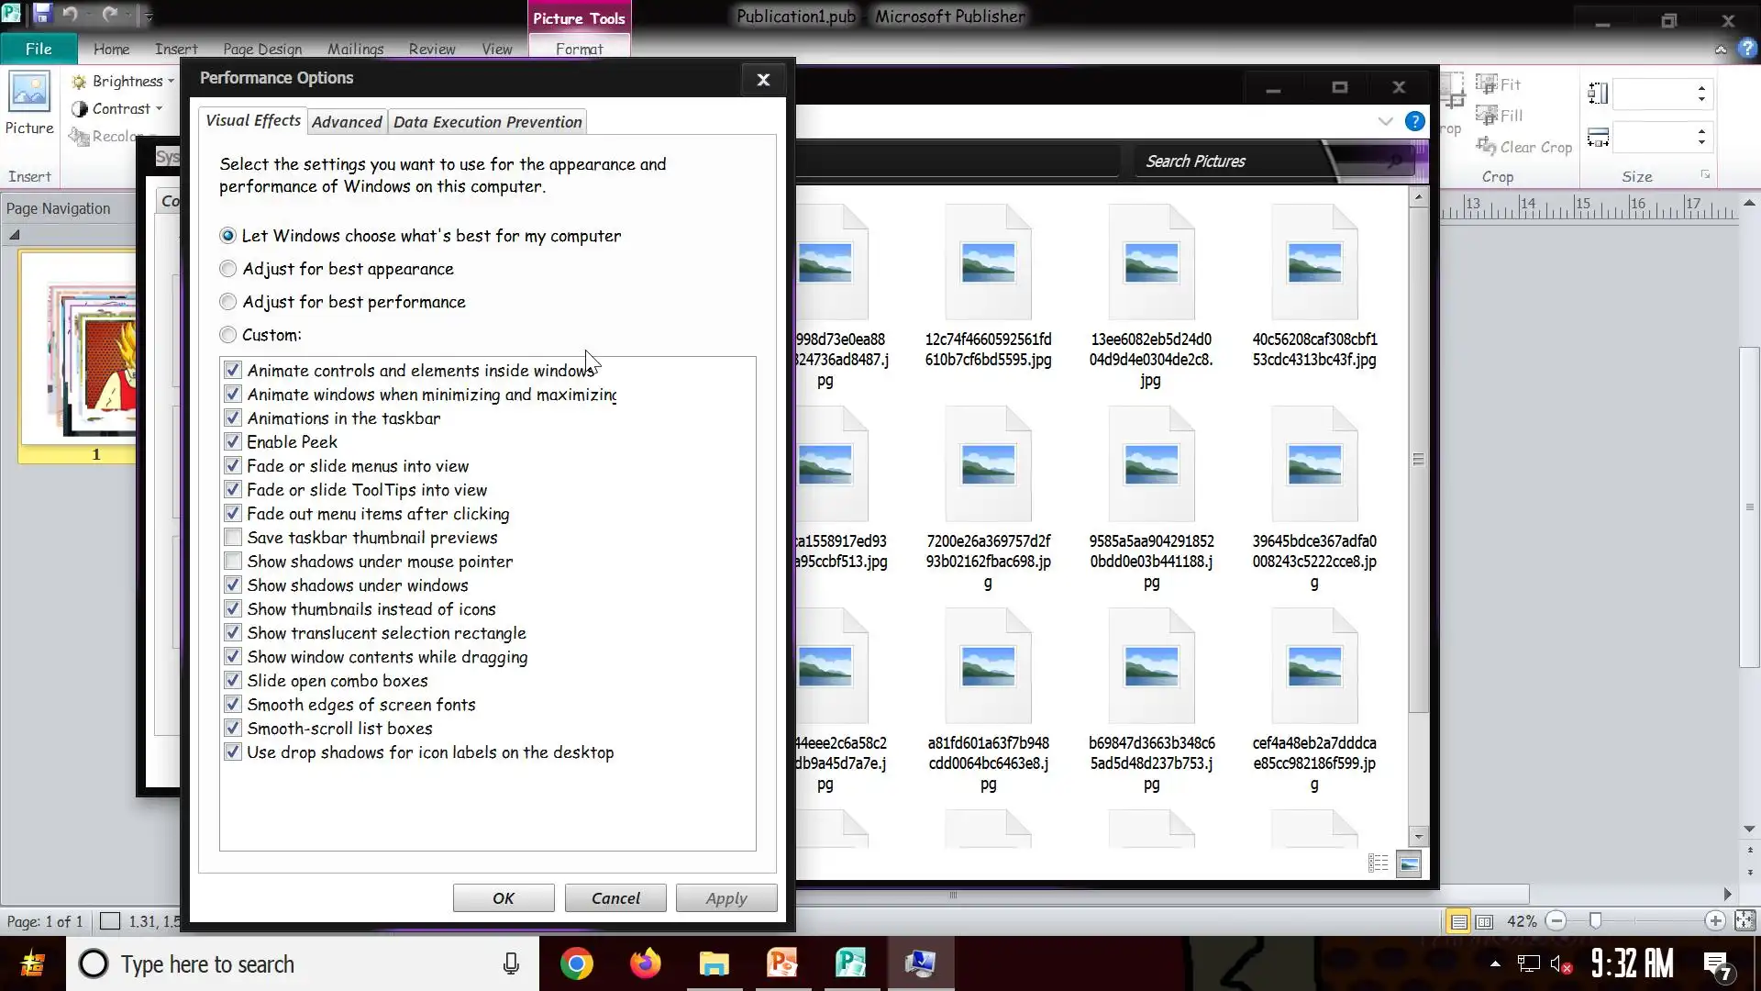1761x991 pixels.
Task: Uncheck Enable Peek option
Action: (x=233, y=442)
